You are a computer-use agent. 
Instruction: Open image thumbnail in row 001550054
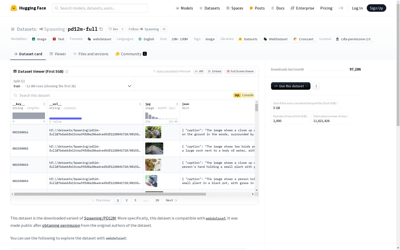(x=151, y=181)
